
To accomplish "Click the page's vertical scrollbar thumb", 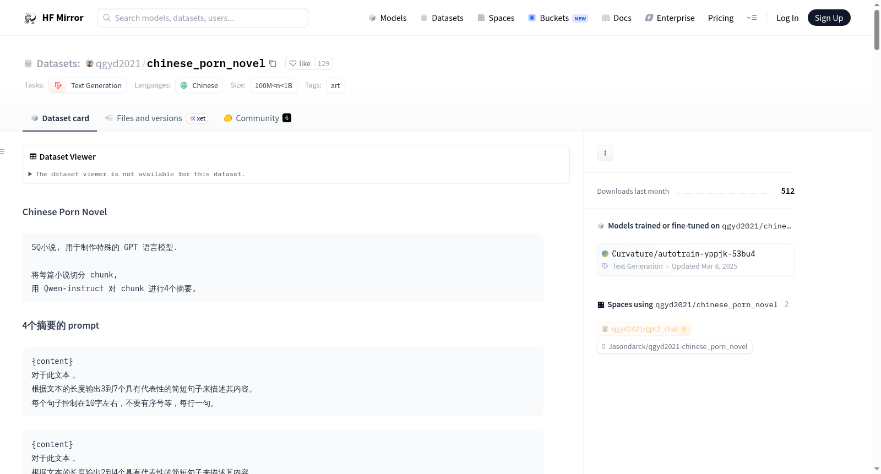I will pyautogui.click(x=877, y=30).
